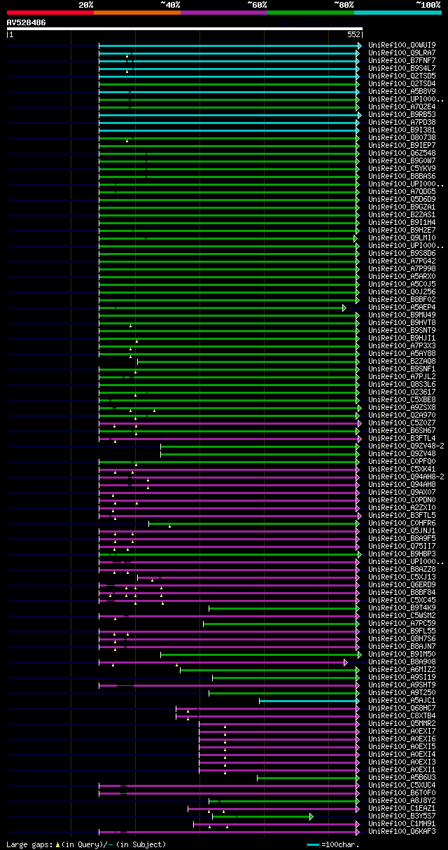Open hit UniRef100_C5XBE8
The image size is (448, 850).
[x=402, y=400]
